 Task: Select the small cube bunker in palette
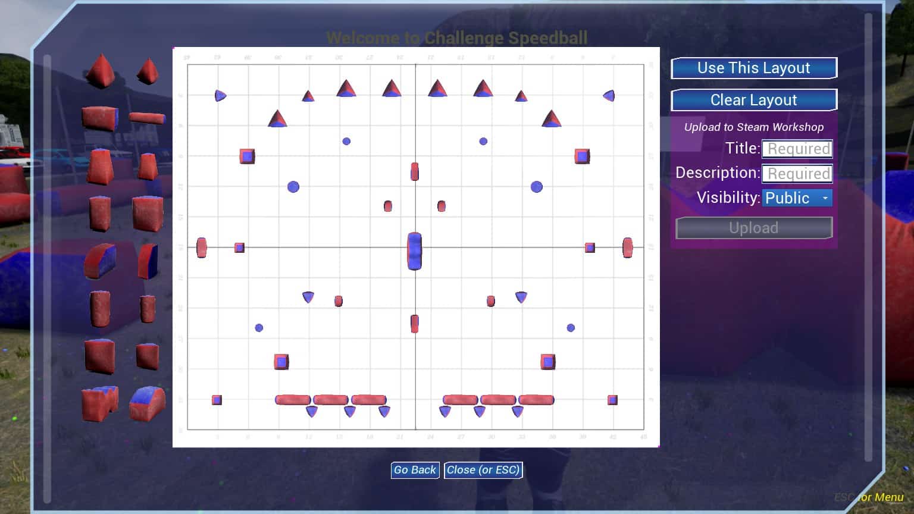(x=147, y=356)
